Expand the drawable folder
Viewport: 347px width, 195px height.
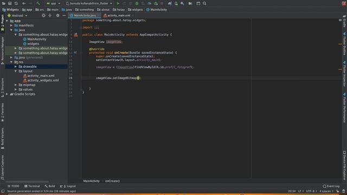(16, 67)
